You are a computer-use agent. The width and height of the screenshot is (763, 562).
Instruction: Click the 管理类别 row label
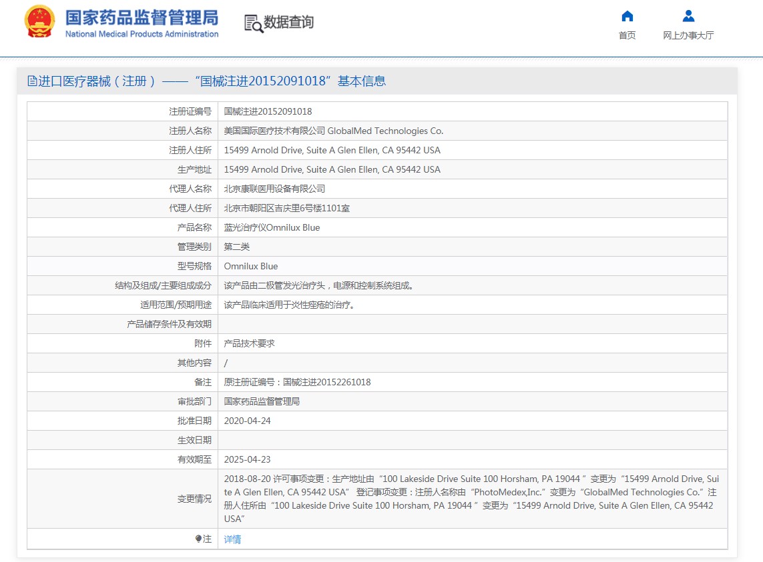pos(195,247)
